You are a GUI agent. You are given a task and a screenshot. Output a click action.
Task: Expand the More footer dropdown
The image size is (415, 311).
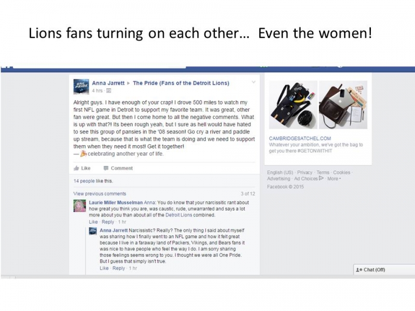pyautogui.click(x=334, y=179)
